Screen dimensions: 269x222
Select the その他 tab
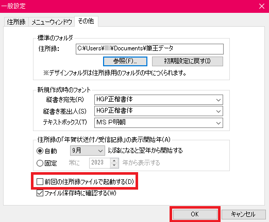point(86,21)
